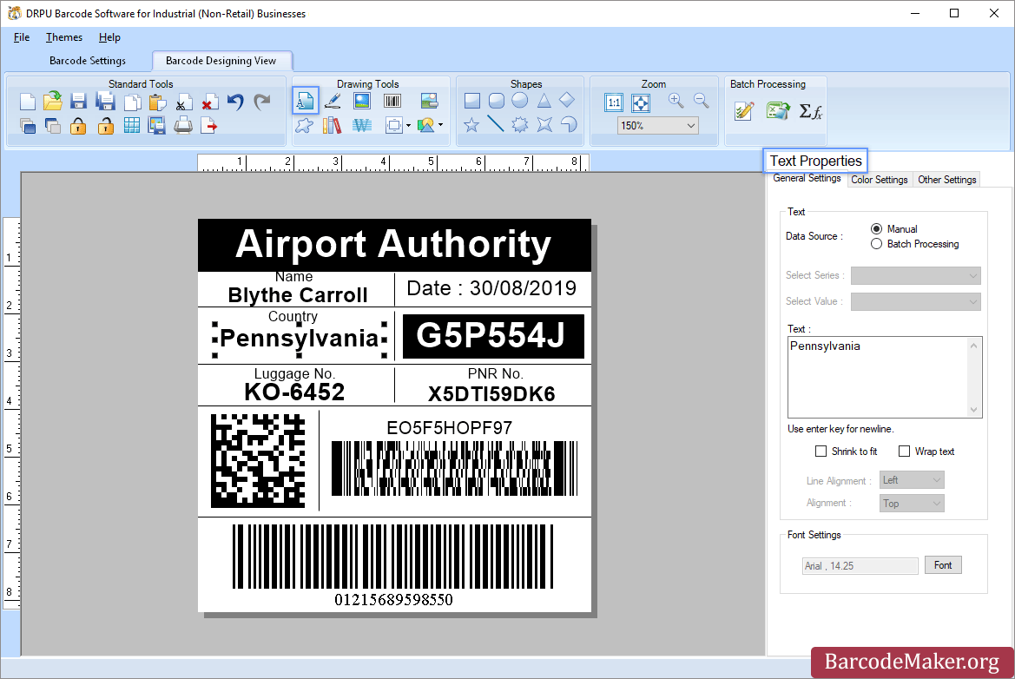This screenshot has height=679, width=1015.
Task: Show the grid using grid icon
Action: [x=131, y=126]
